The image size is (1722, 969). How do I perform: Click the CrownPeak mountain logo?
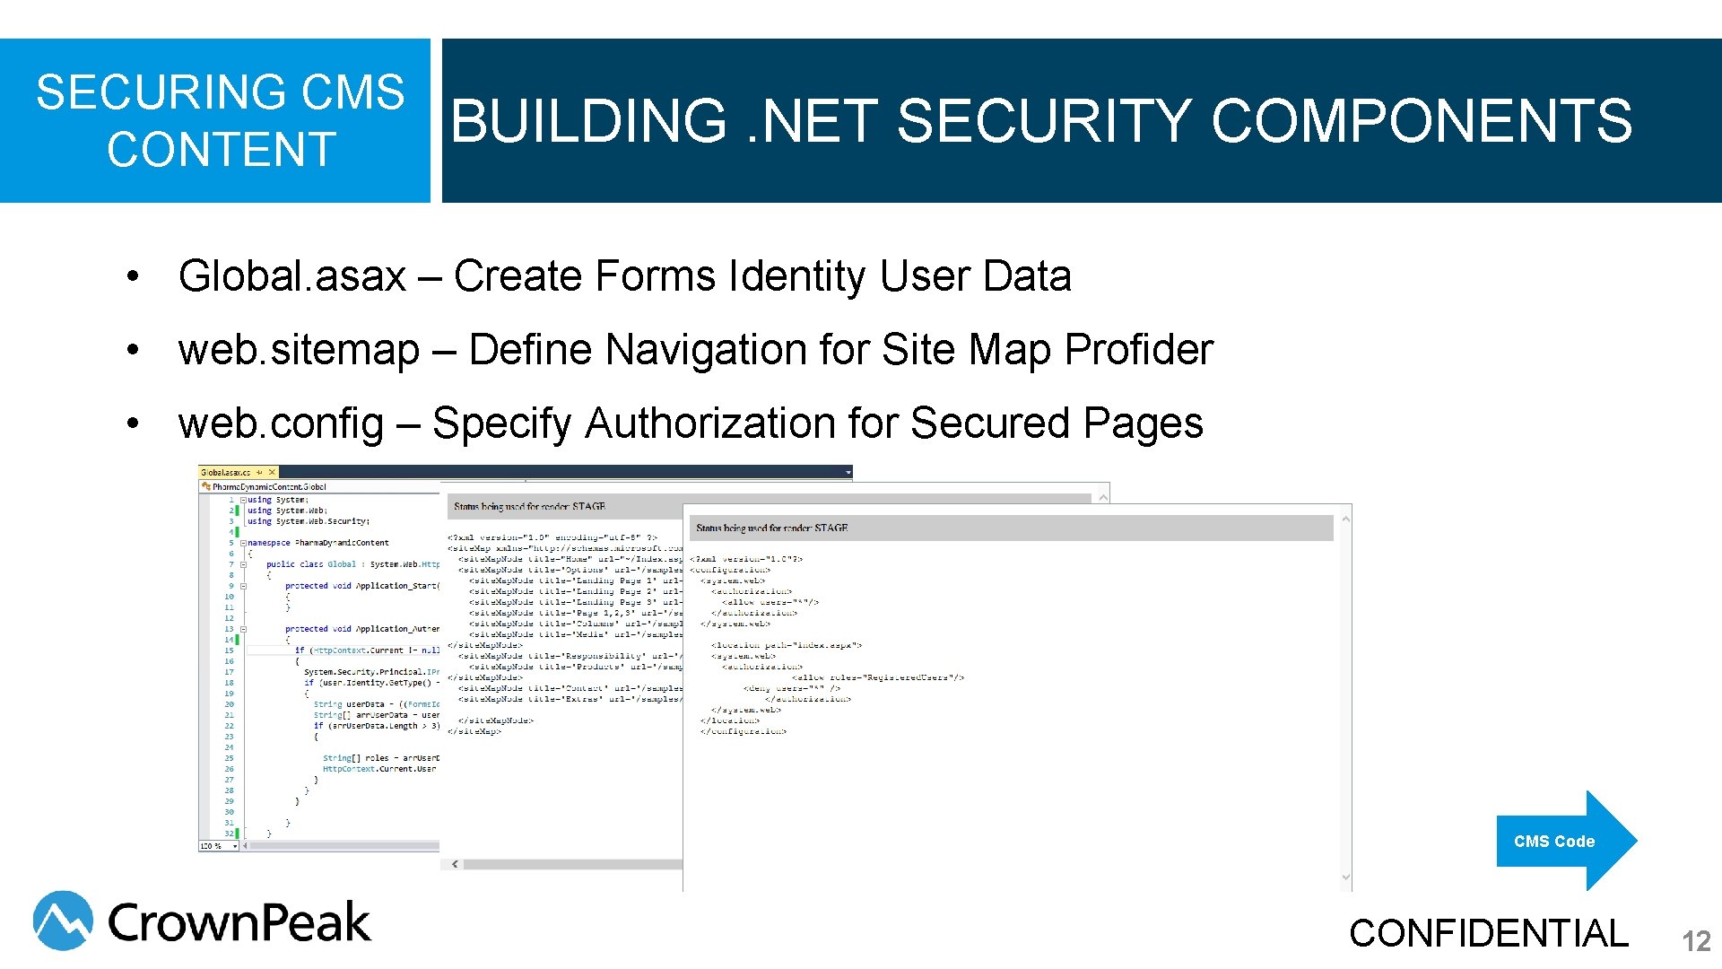click(x=59, y=920)
